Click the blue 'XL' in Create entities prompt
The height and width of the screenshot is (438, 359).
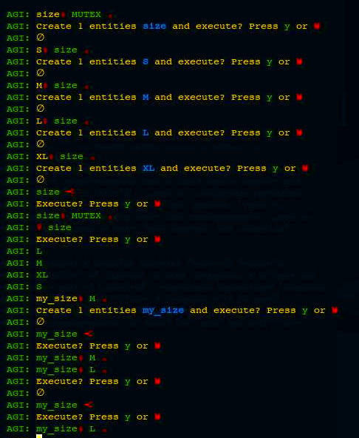tap(148, 168)
